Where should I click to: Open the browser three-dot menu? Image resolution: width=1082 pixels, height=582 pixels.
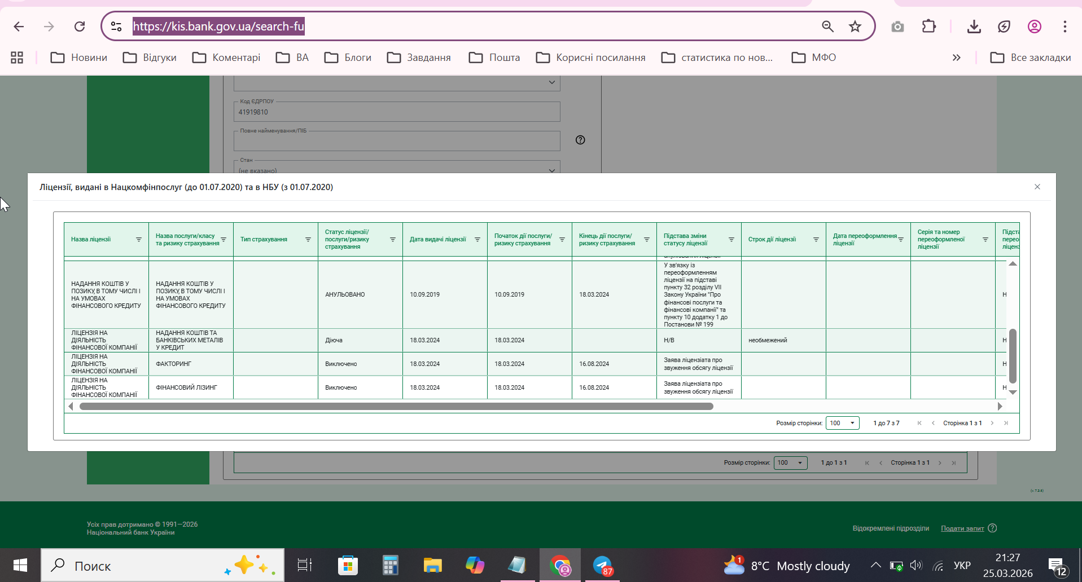click(x=1065, y=27)
